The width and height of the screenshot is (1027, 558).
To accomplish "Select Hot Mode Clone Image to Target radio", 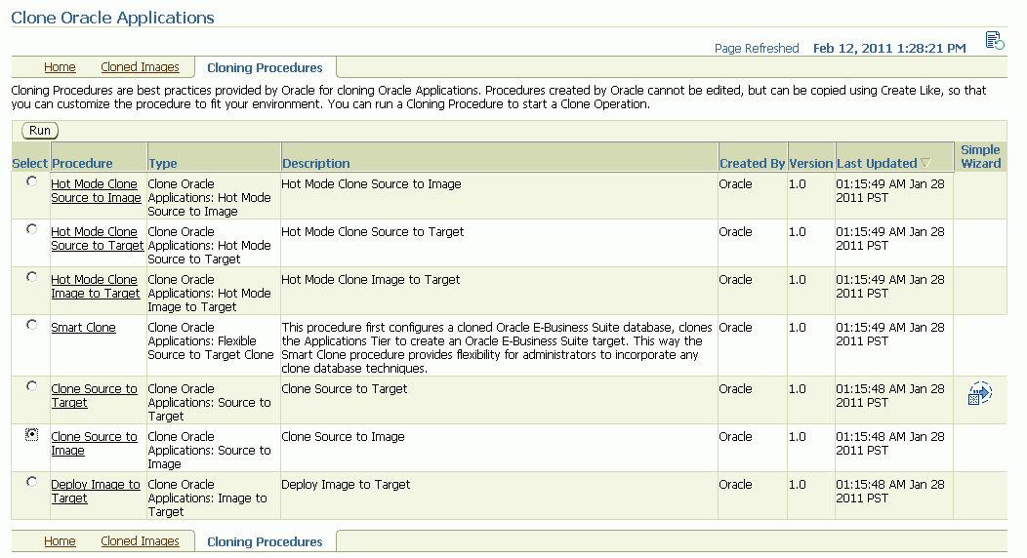I will pyautogui.click(x=31, y=277).
